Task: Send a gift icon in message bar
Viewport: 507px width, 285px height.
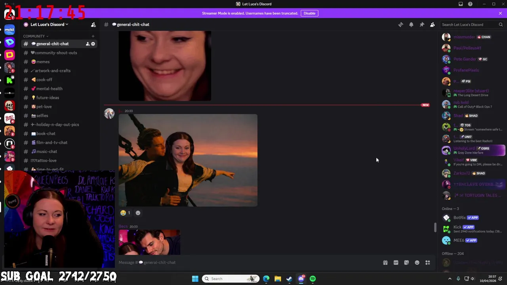Action: point(385,262)
